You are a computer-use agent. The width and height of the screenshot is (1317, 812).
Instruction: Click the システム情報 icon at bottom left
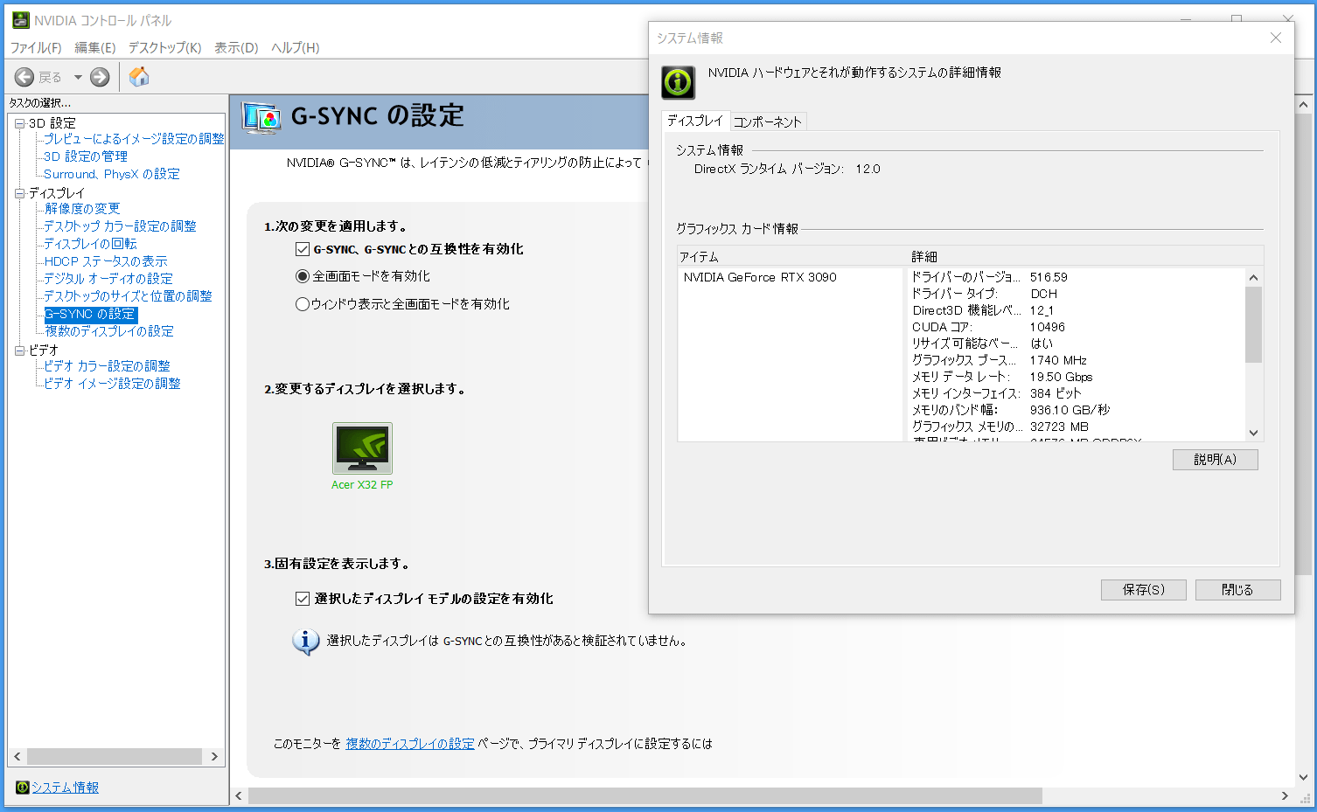click(23, 788)
